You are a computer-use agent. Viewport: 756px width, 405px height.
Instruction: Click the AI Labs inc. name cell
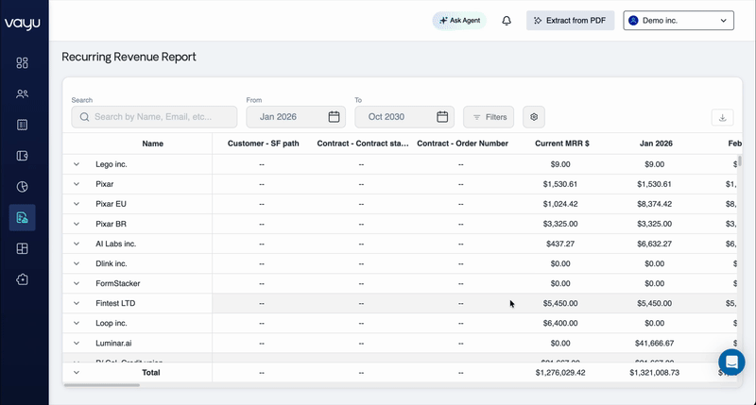115,244
